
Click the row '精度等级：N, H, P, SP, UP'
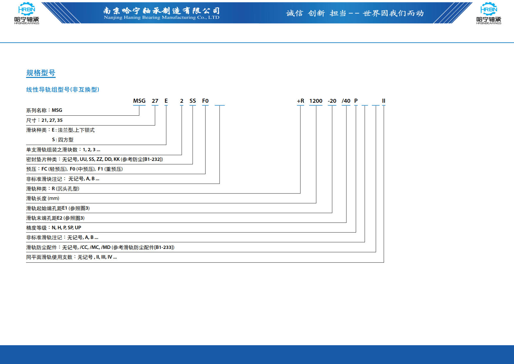pyautogui.click(x=54, y=228)
